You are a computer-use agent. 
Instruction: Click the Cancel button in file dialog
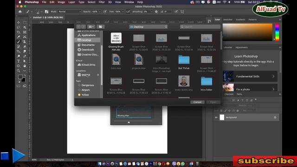[197, 102]
